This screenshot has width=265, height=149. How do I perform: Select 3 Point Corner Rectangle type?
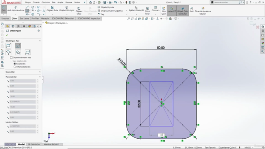tap(8, 52)
